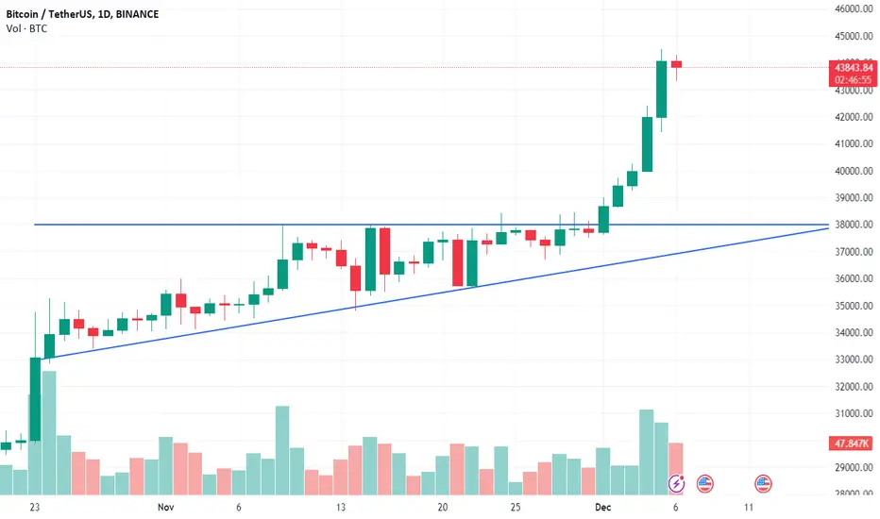Select the Vol · BTC indicator label
Viewport: 880px width, 519px height.
coord(26,28)
